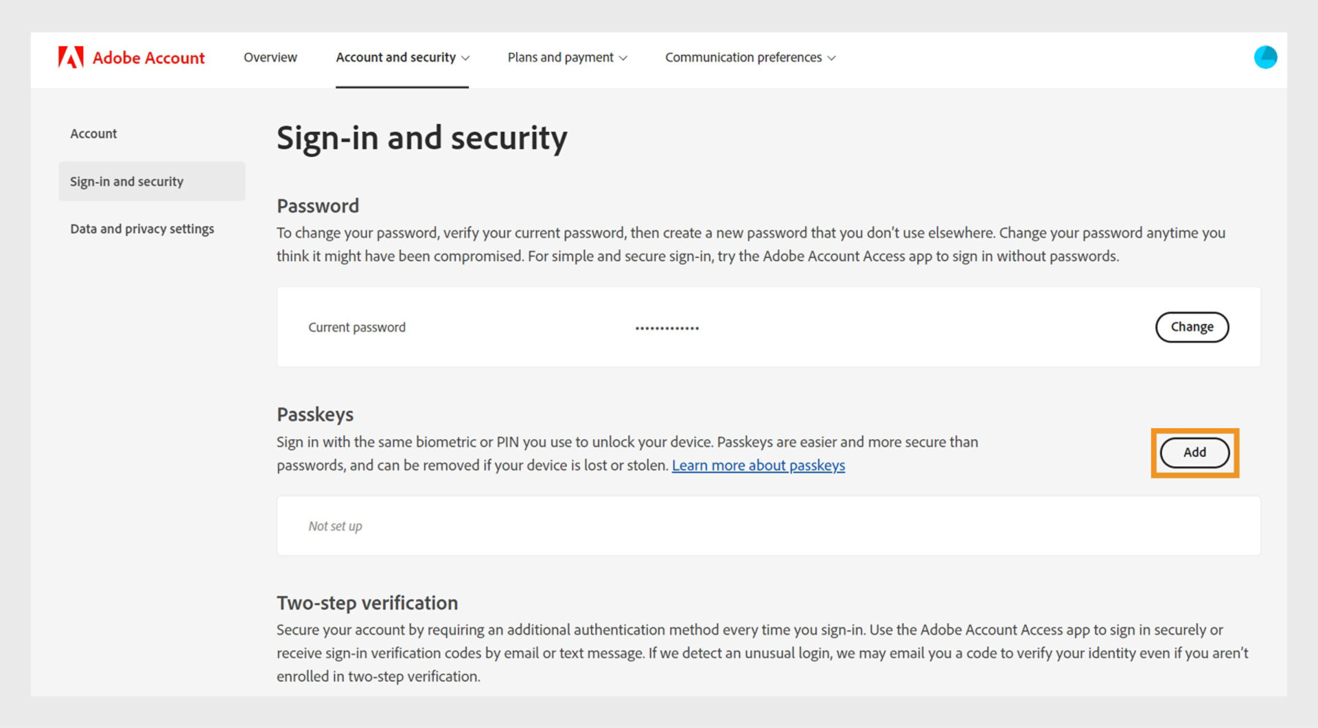Screen dimensions: 1318x728
Task: Switch to the Overview tab
Action: (x=270, y=58)
